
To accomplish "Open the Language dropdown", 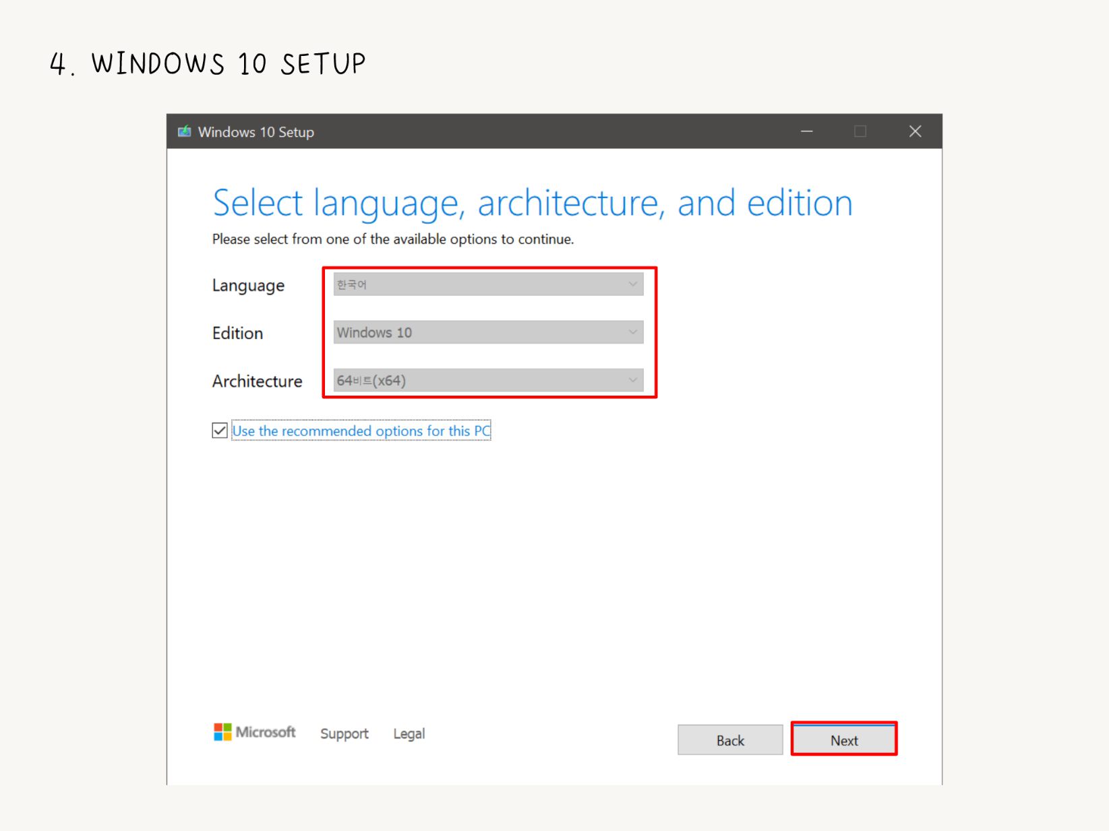I will [x=488, y=284].
